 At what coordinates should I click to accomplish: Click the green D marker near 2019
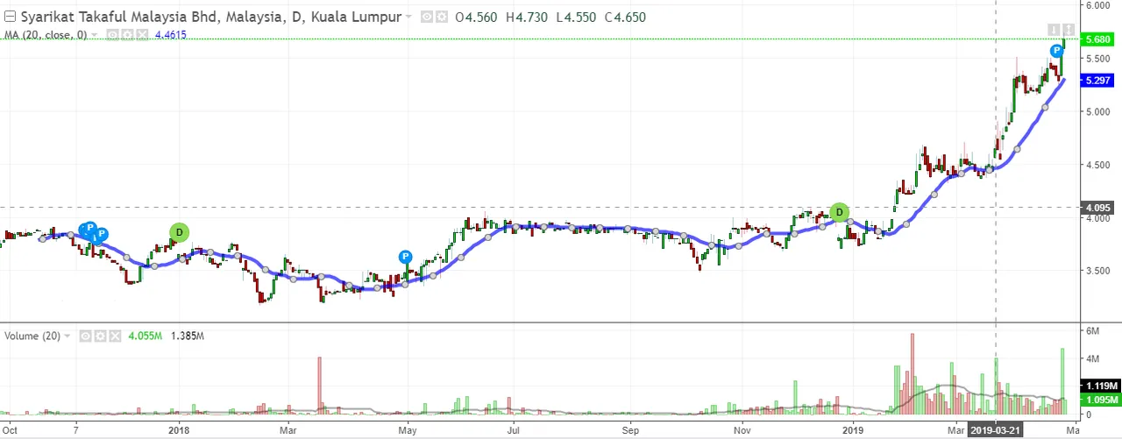(x=840, y=212)
